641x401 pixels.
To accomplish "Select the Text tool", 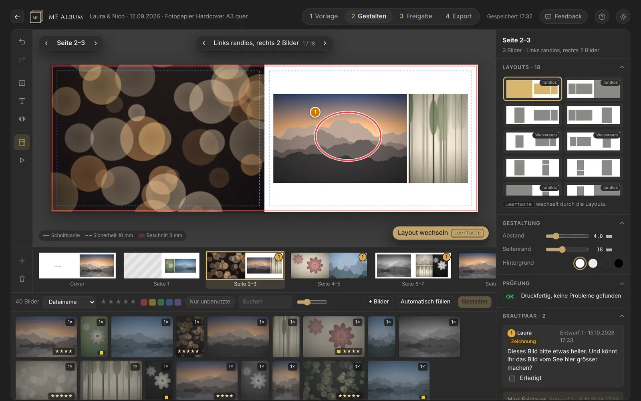I will click(x=22, y=101).
